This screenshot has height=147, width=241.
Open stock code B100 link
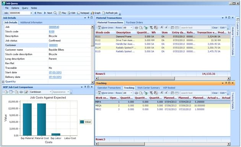(52, 32)
